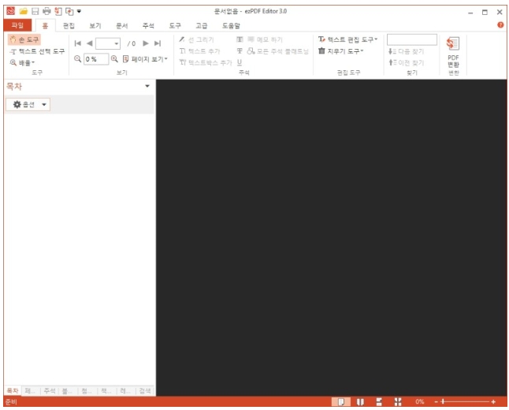The width and height of the screenshot is (509, 410).
Task: Switch to the 도구 ribbon tab
Action: point(175,26)
